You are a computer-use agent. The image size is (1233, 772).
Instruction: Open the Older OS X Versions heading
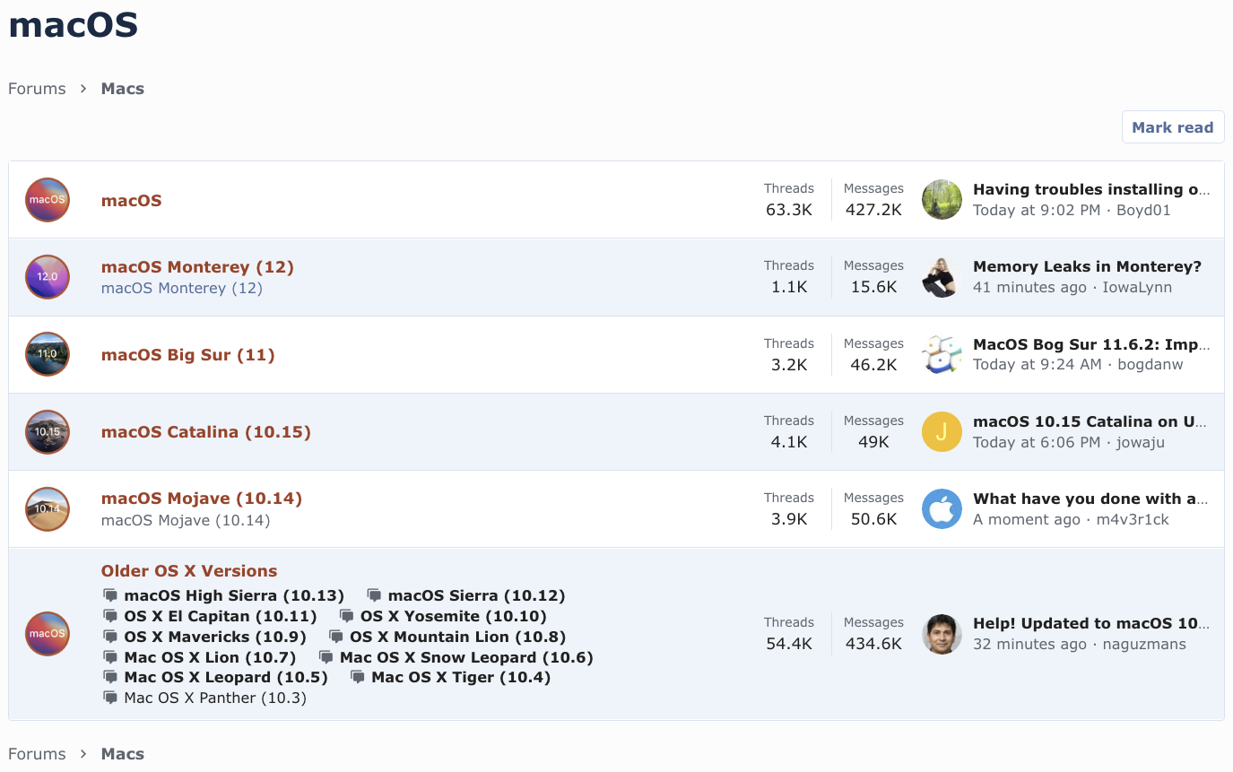pyautogui.click(x=189, y=570)
